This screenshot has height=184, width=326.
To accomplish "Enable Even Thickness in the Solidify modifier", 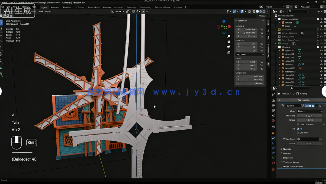I will point(298,124).
